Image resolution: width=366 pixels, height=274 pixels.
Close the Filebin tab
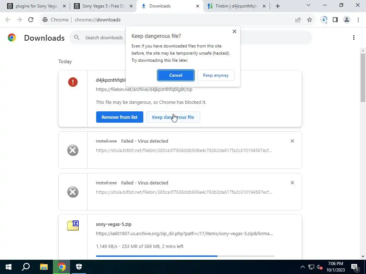[x=264, y=6]
